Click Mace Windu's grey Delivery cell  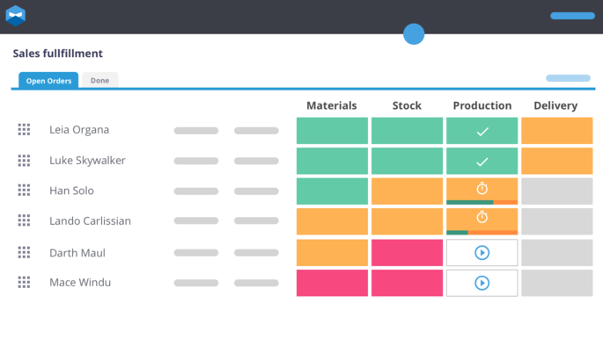click(x=557, y=283)
